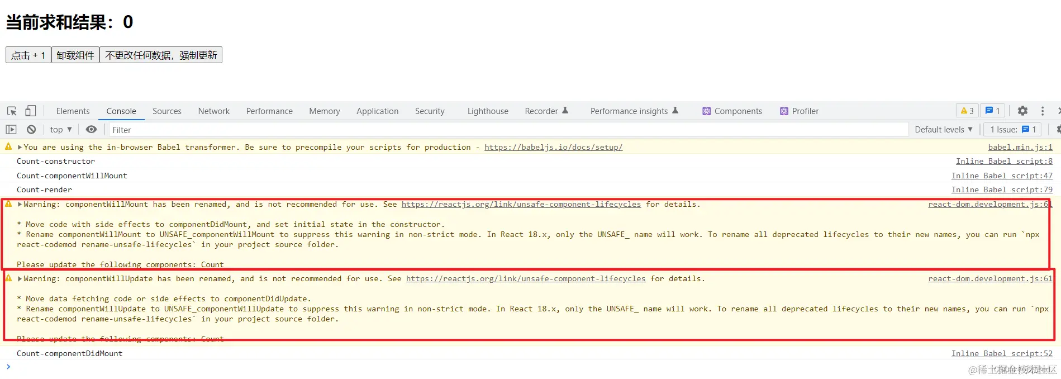Viewport: 1061px width, 379px height.
Task: Click warning icon on Babel transformer message
Action: [x=8, y=146]
